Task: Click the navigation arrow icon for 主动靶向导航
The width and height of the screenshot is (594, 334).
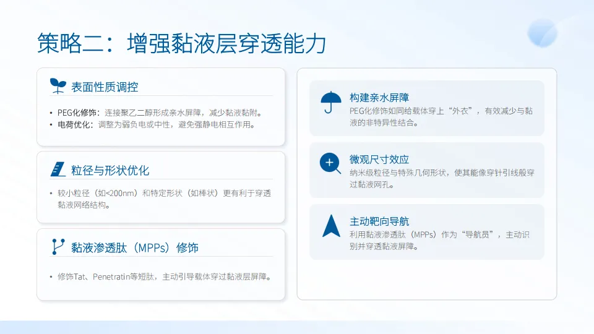Action: tap(331, 226)
